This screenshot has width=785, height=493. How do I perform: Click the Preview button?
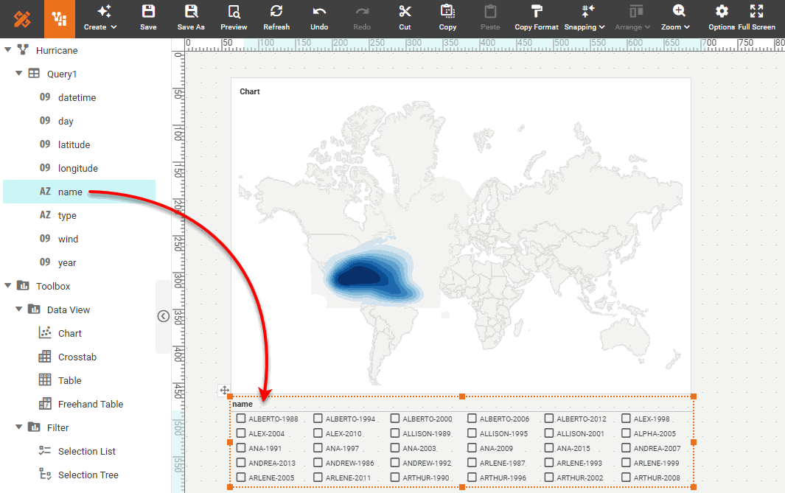click(234, 18)
